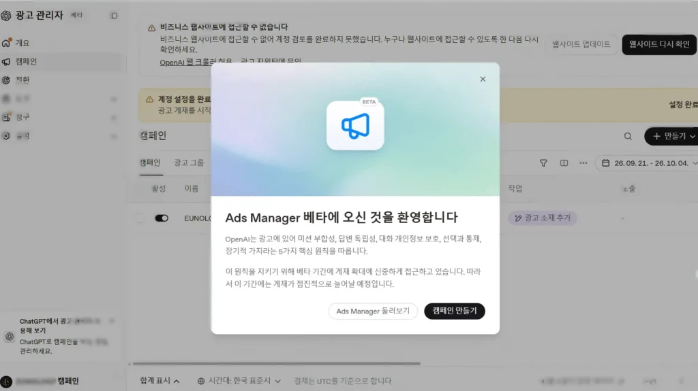Viewport: 698px width, 391px height.
Task: Click the gear icon in sidebar
Action: click(6, 136)
